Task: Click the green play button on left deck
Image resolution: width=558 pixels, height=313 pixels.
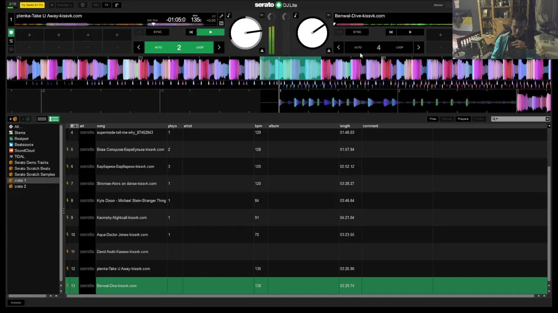Action: click(x=211, y=32)
